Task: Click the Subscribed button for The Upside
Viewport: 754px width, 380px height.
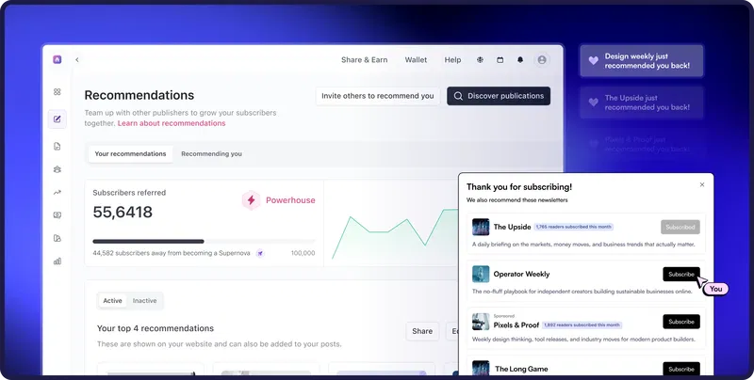Action: (680, 227)
